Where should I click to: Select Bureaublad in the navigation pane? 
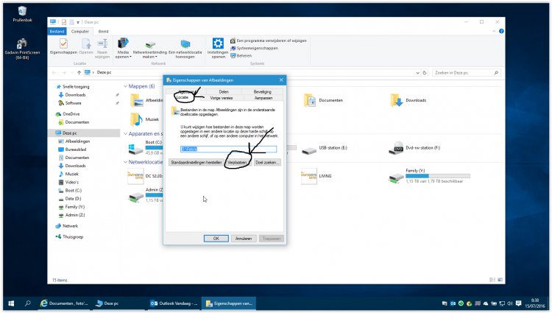pyautogui.click(x=77, y=149)
